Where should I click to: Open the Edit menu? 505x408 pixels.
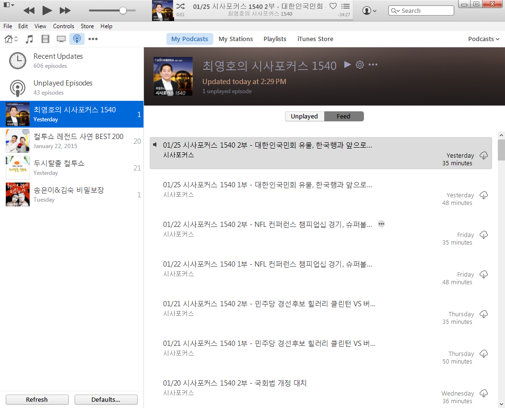23,26
